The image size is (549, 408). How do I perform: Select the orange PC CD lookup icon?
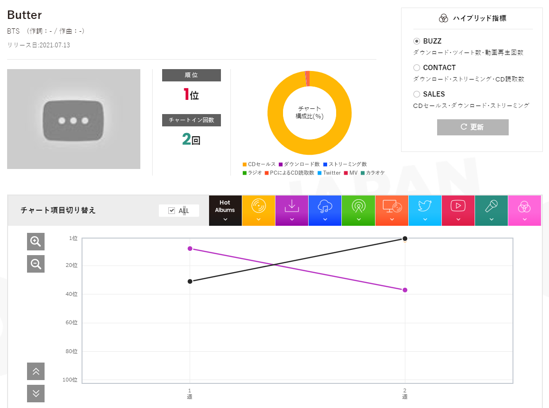392,206
